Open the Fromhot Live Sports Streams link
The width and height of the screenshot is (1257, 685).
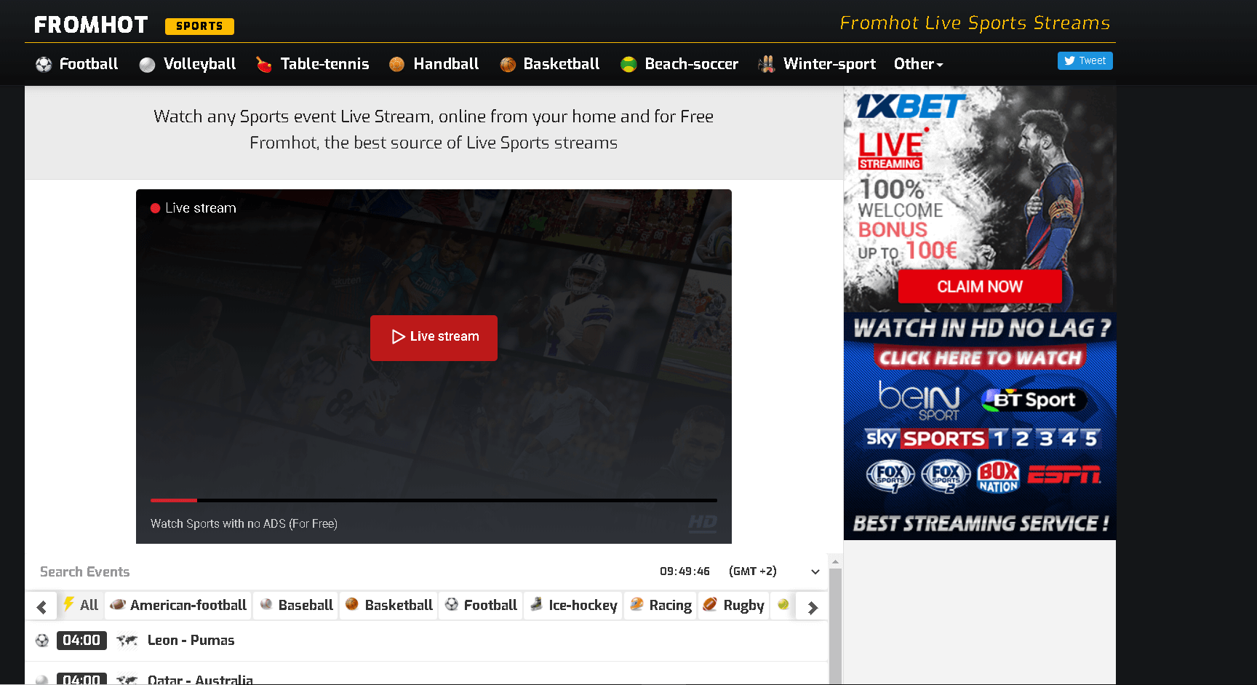point(975,23)
